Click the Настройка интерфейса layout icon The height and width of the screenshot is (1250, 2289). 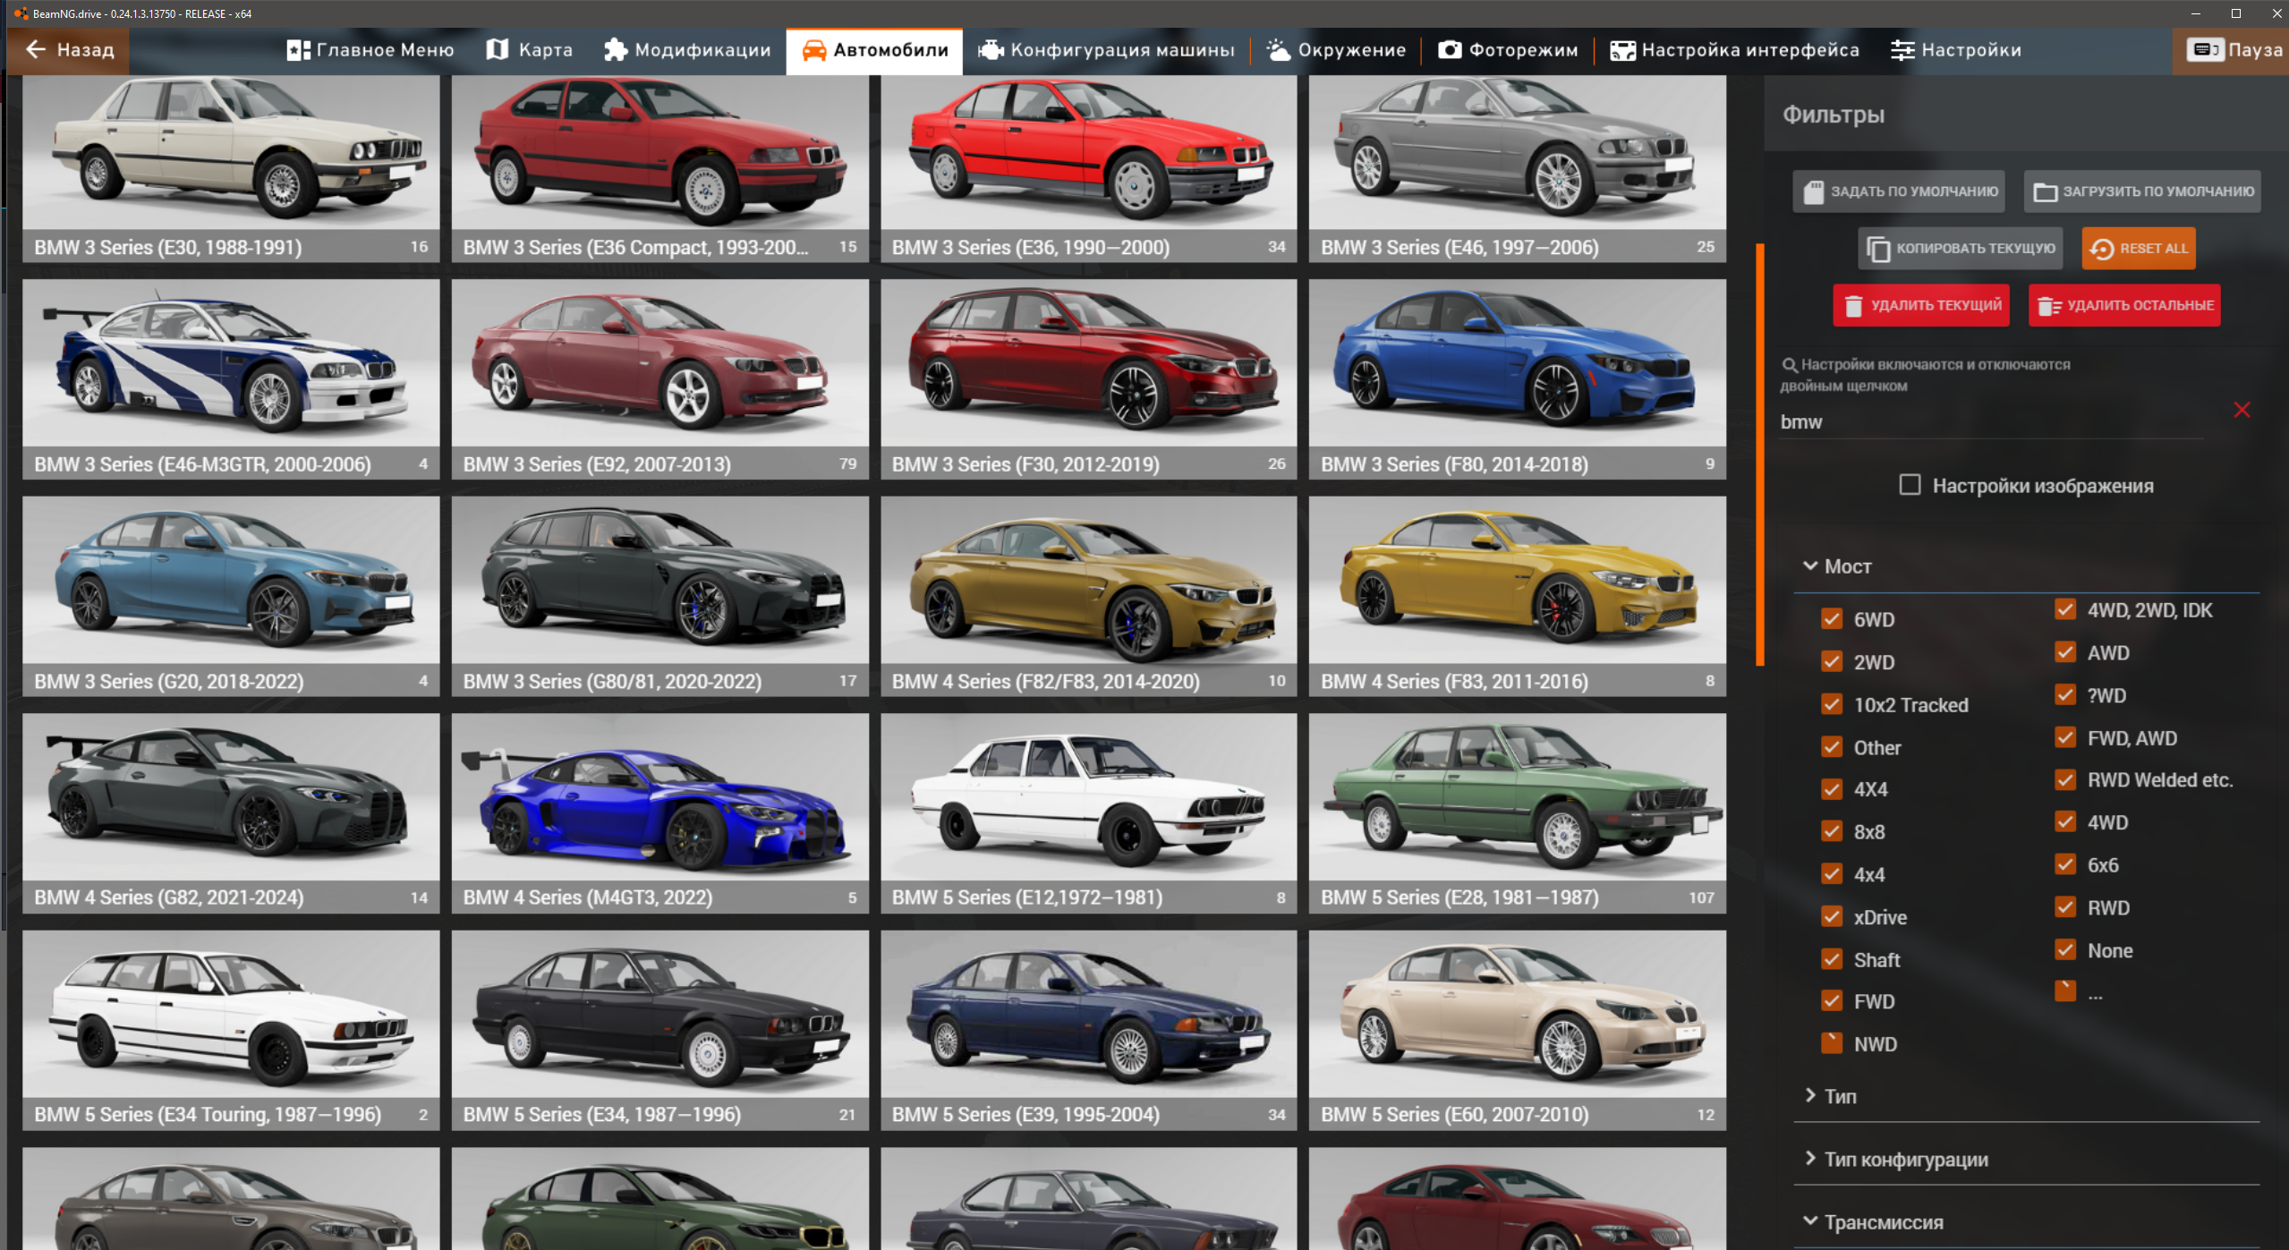1622,50
